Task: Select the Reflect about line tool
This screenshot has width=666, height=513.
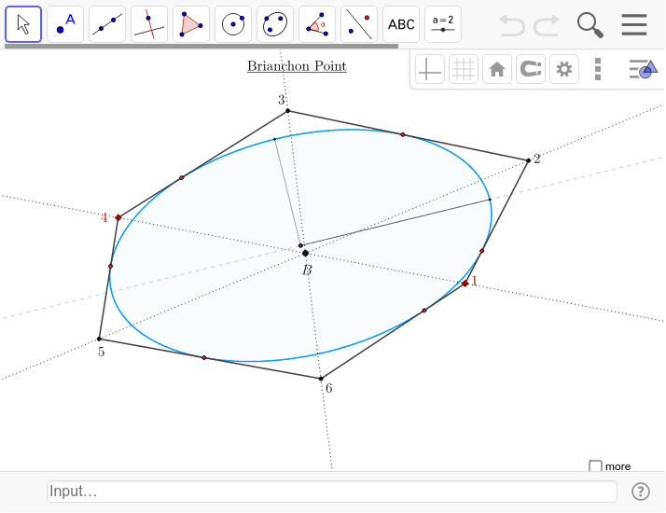Action: [x=359, y=24]
